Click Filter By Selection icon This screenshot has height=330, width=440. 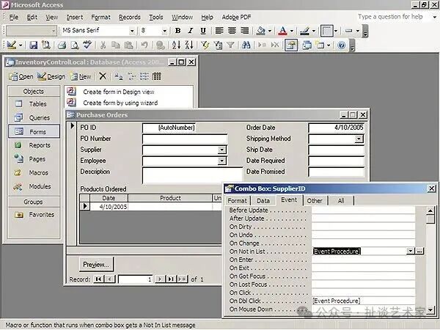click(x=205, y=45)
